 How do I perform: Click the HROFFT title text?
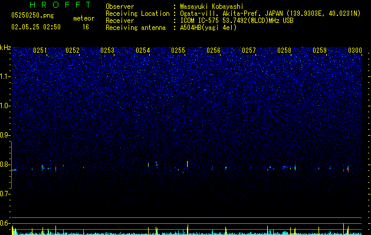(60, 5)
